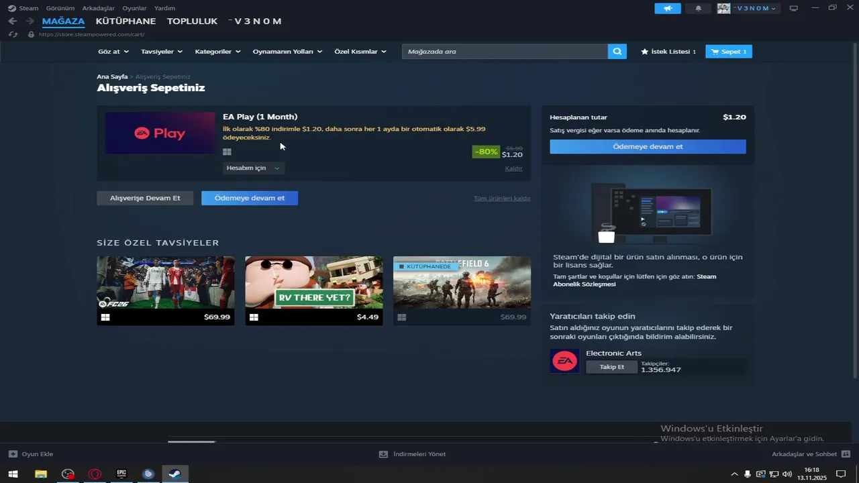Launch Epic Games from the taskbar

(x=121, y=474)
